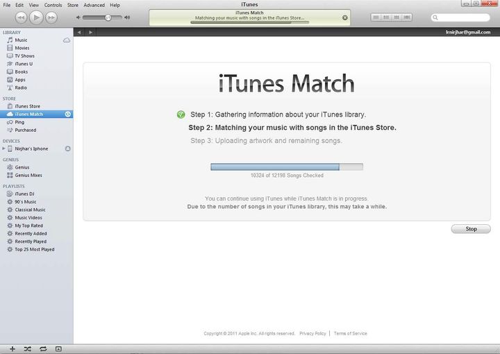The width and height of the screenshot is (500, 354).
Task: Expand Nirjhar's Iphone device tree
Action: [x=3, y=149]
